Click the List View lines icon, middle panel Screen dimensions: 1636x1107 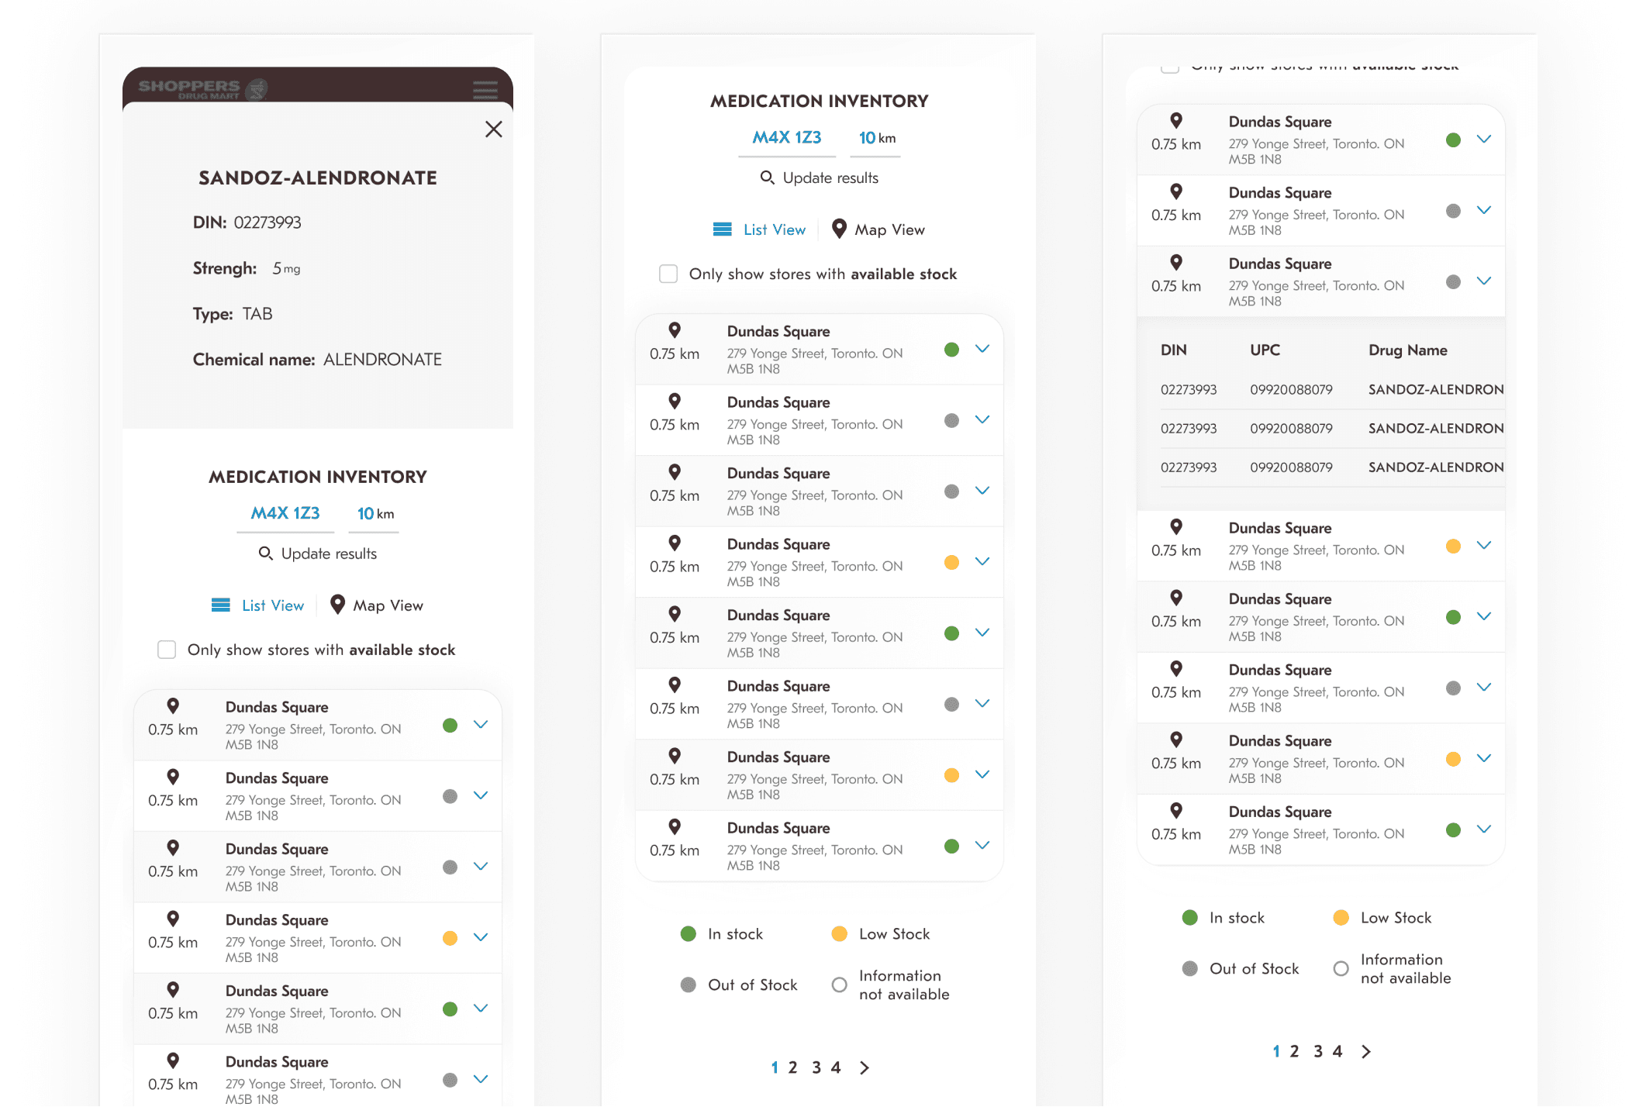[x=723, y=229]
